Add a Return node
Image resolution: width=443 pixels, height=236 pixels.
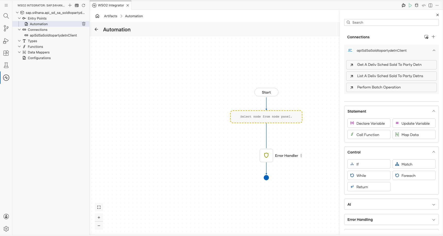pyautogui.click(x=369, y=187)
